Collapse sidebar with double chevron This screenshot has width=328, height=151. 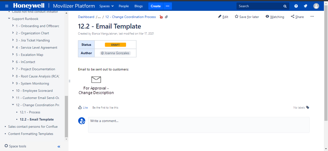tap(59, 147)
